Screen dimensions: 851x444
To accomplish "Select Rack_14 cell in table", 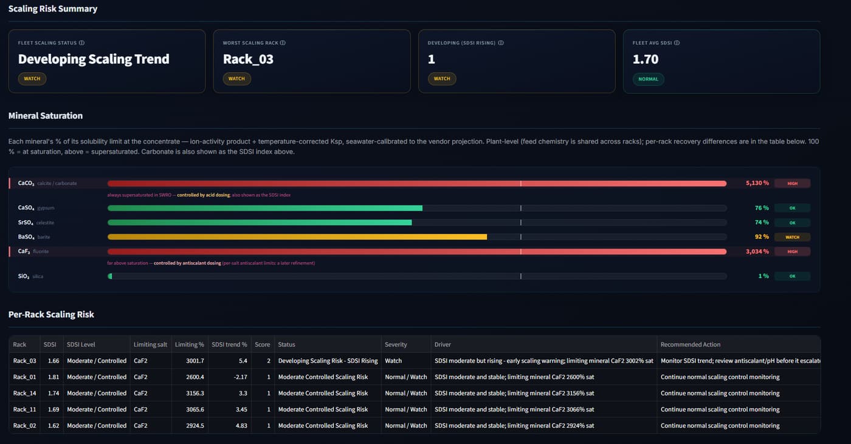I will click(x=25, y=393).
